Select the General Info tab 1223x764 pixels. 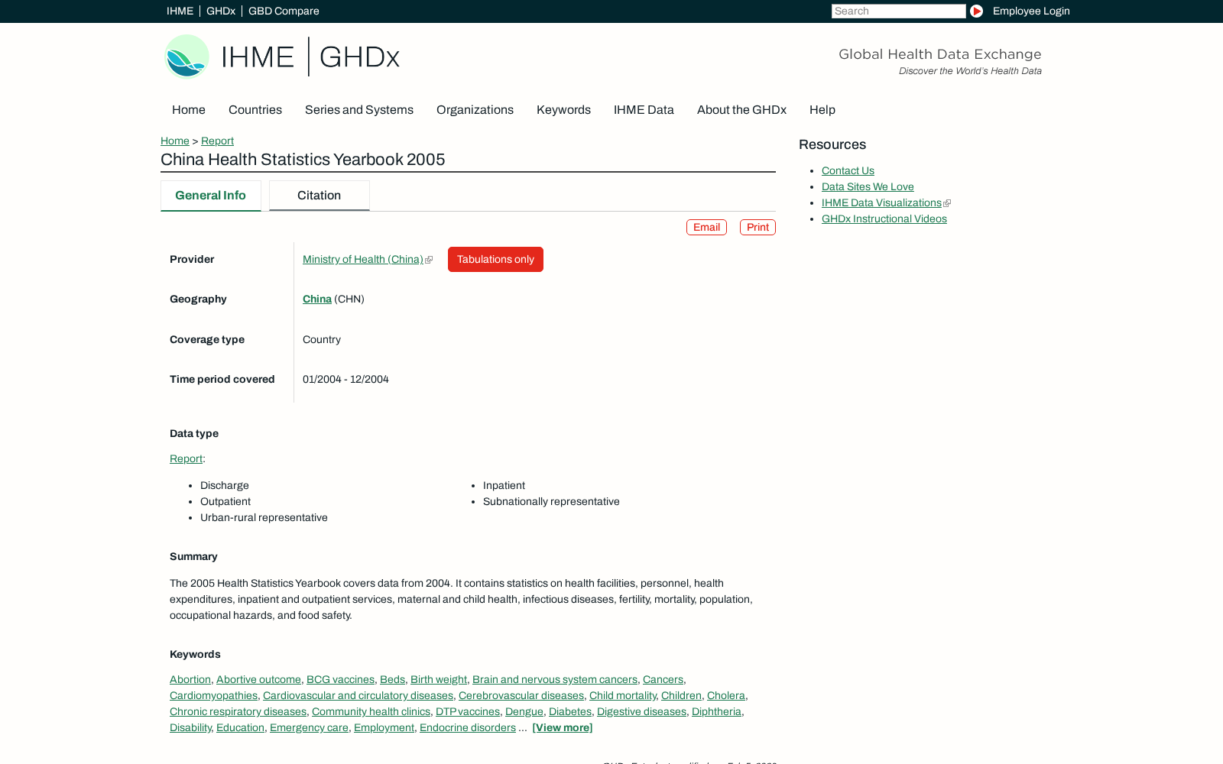[x=210, y=196]
